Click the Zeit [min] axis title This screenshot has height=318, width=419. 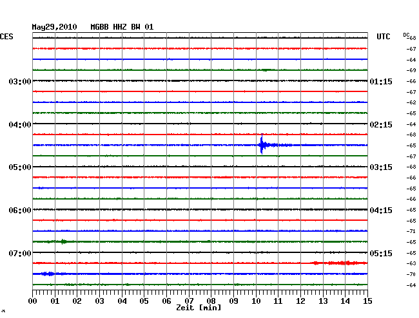[199, 308]
